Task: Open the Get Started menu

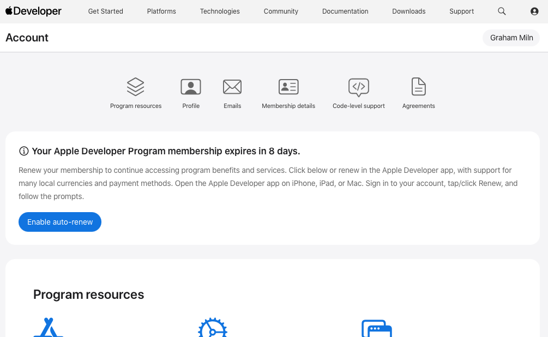Action: point(106,11)
